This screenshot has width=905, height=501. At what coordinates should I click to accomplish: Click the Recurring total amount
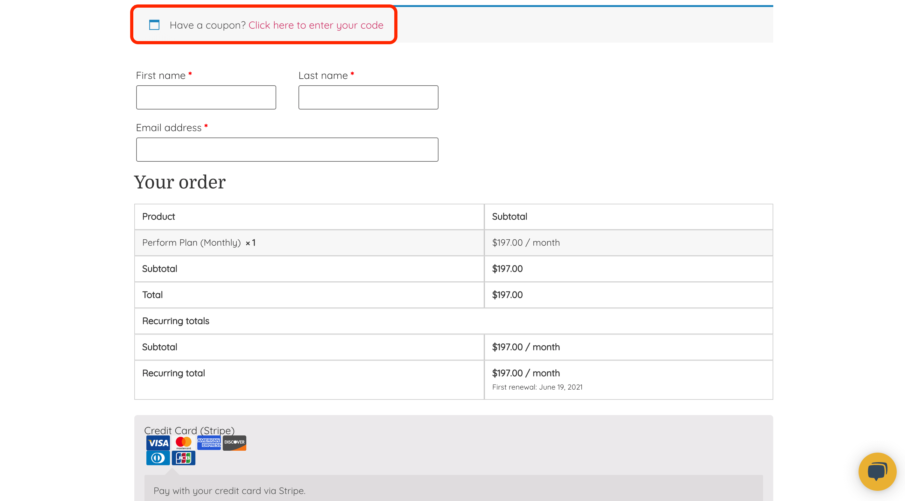(526, 373)
